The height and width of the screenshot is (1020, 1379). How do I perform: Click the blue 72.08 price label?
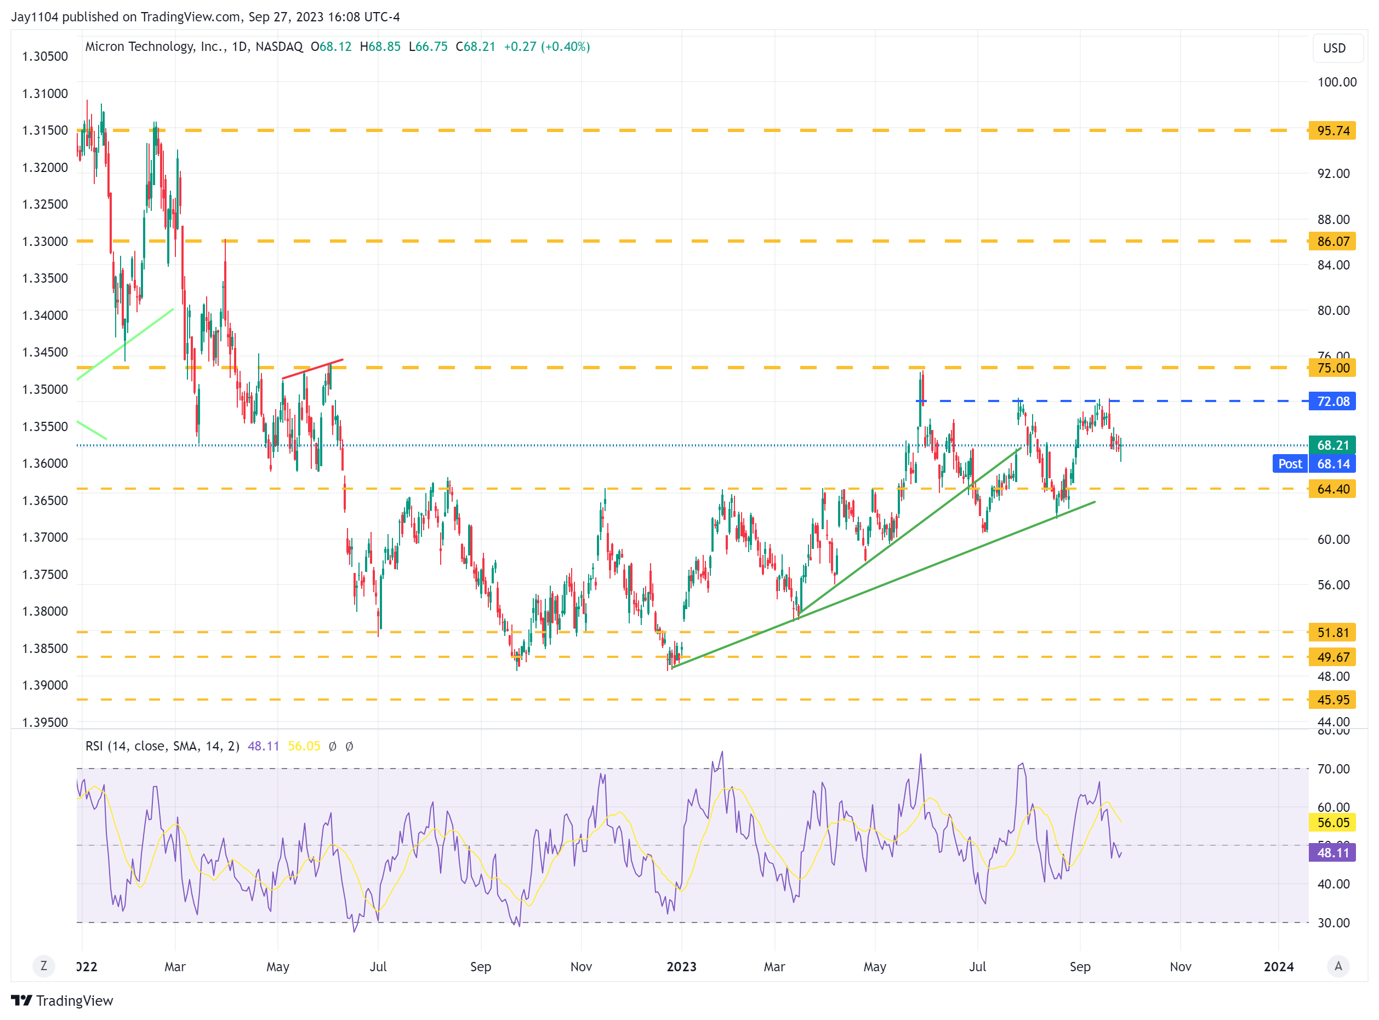[1332, 402]
